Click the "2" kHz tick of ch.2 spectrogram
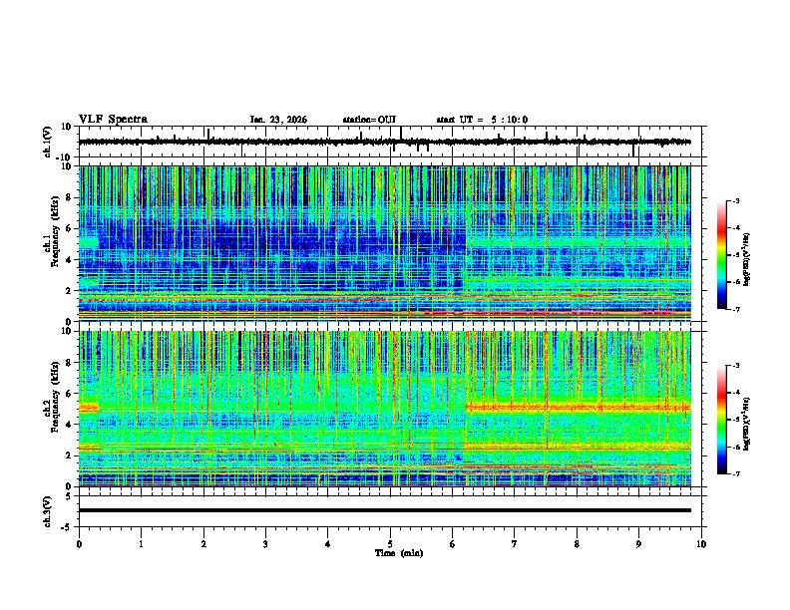The width and height of the screenshot is (790, 610). 70,456
